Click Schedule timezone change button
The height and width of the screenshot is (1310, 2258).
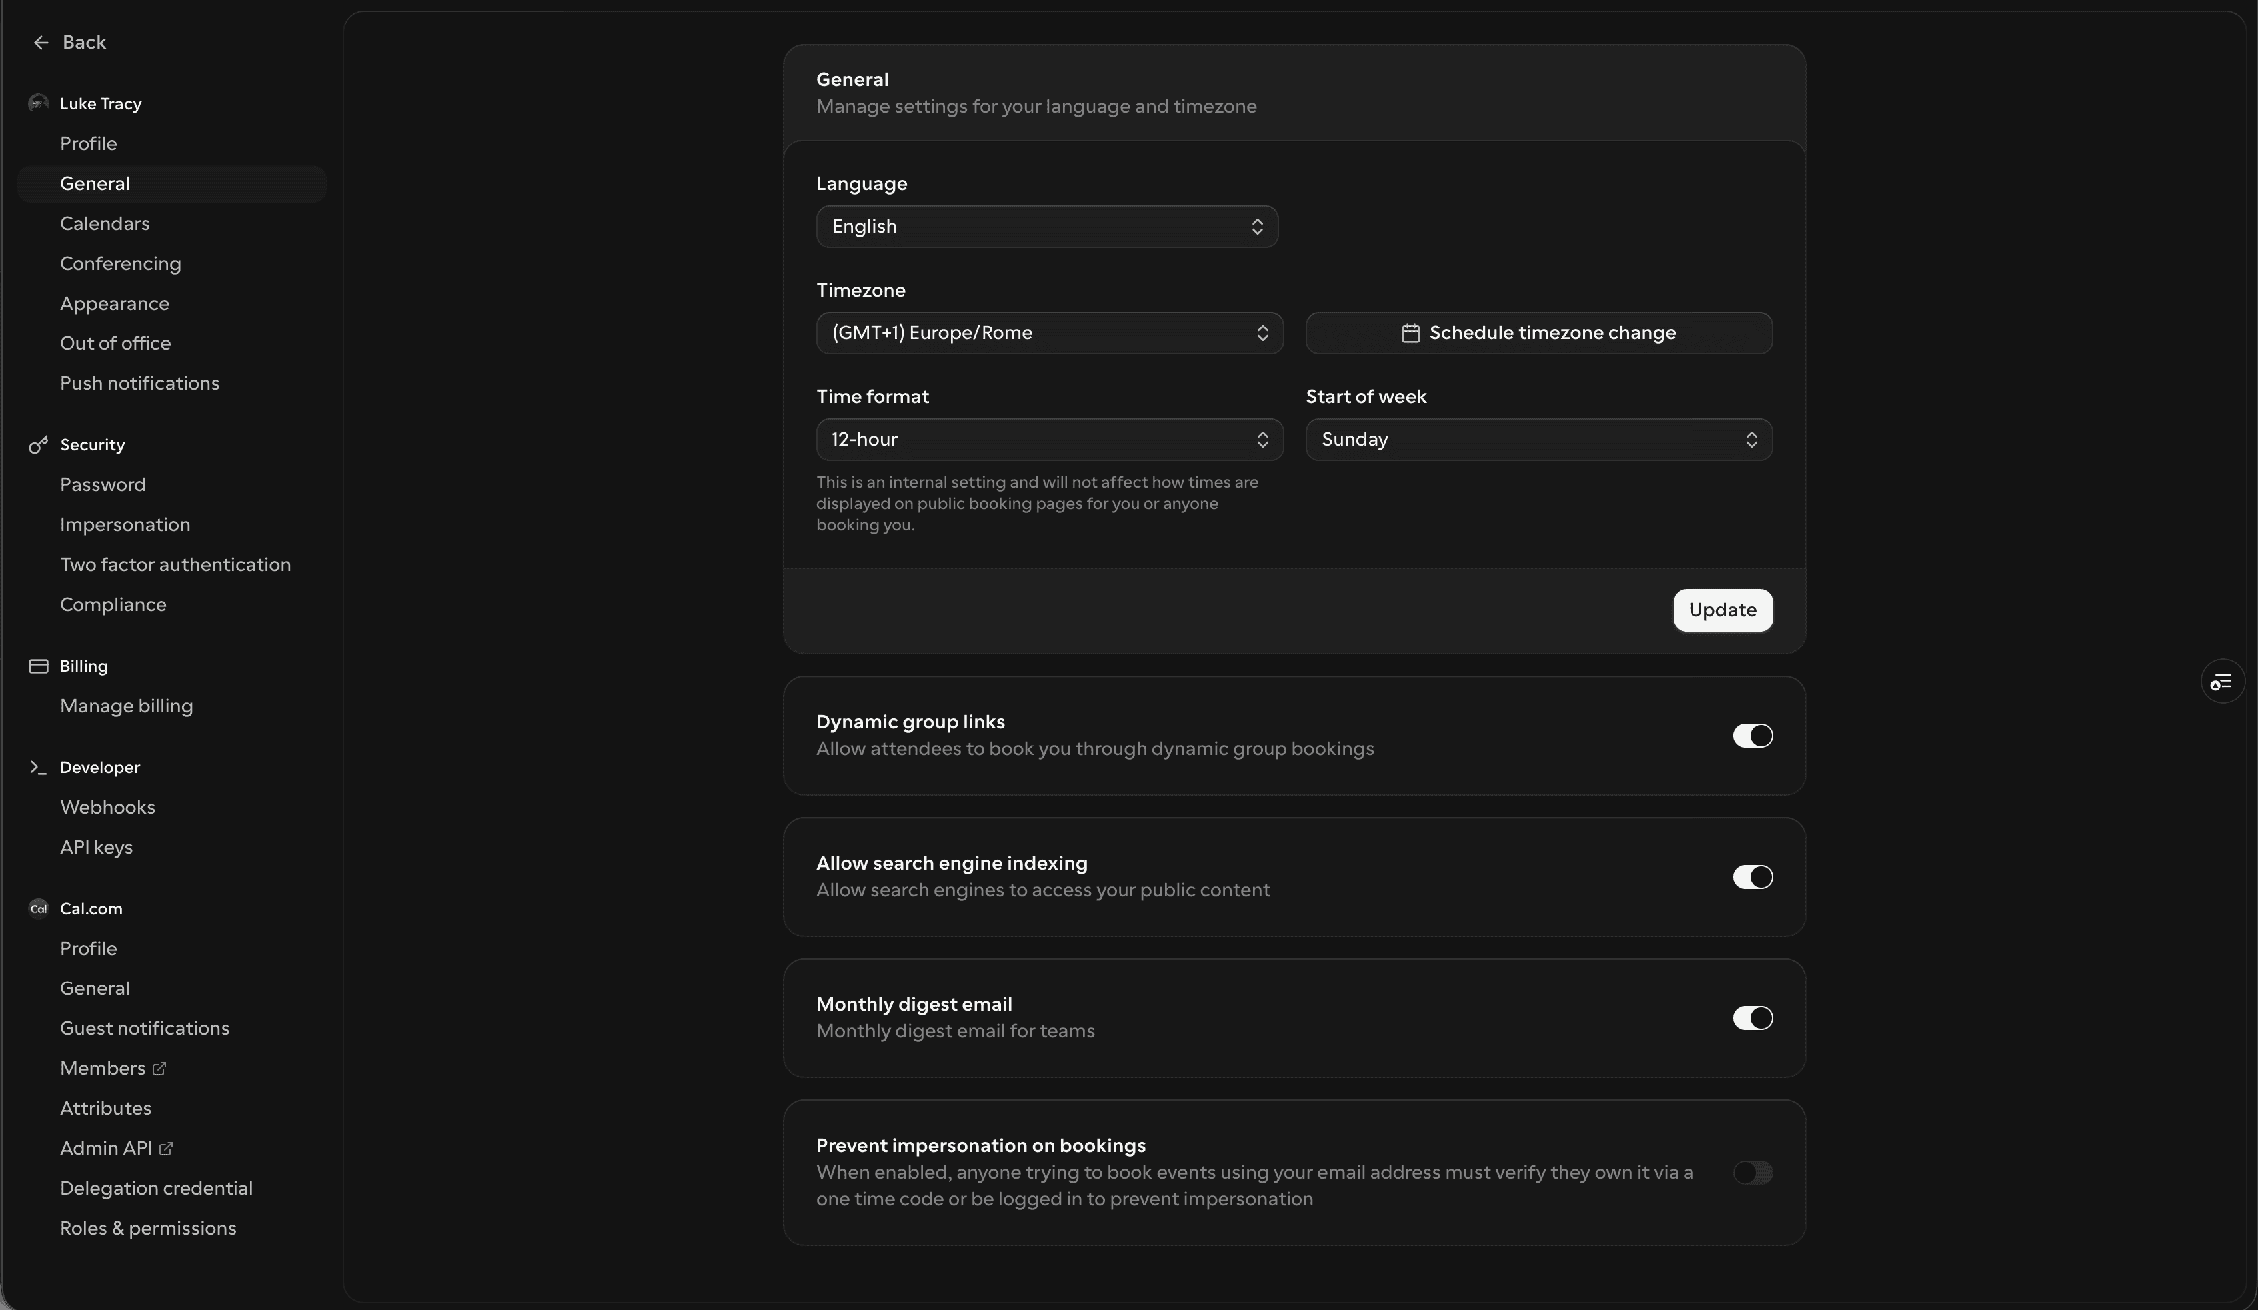1538,333
